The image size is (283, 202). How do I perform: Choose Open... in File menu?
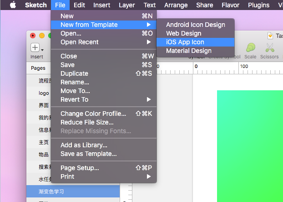pyautogui.click(x=104, y=33)
